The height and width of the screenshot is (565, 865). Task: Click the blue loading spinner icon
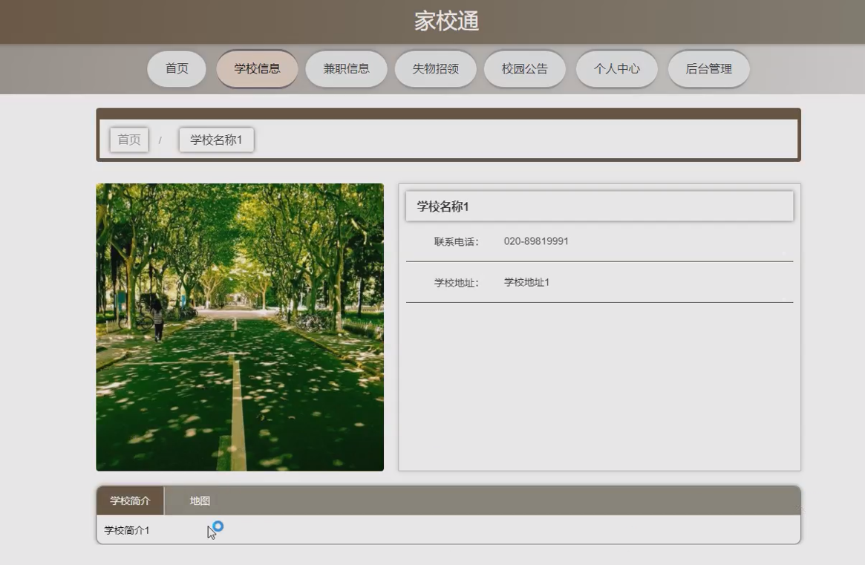pos(217,526)
